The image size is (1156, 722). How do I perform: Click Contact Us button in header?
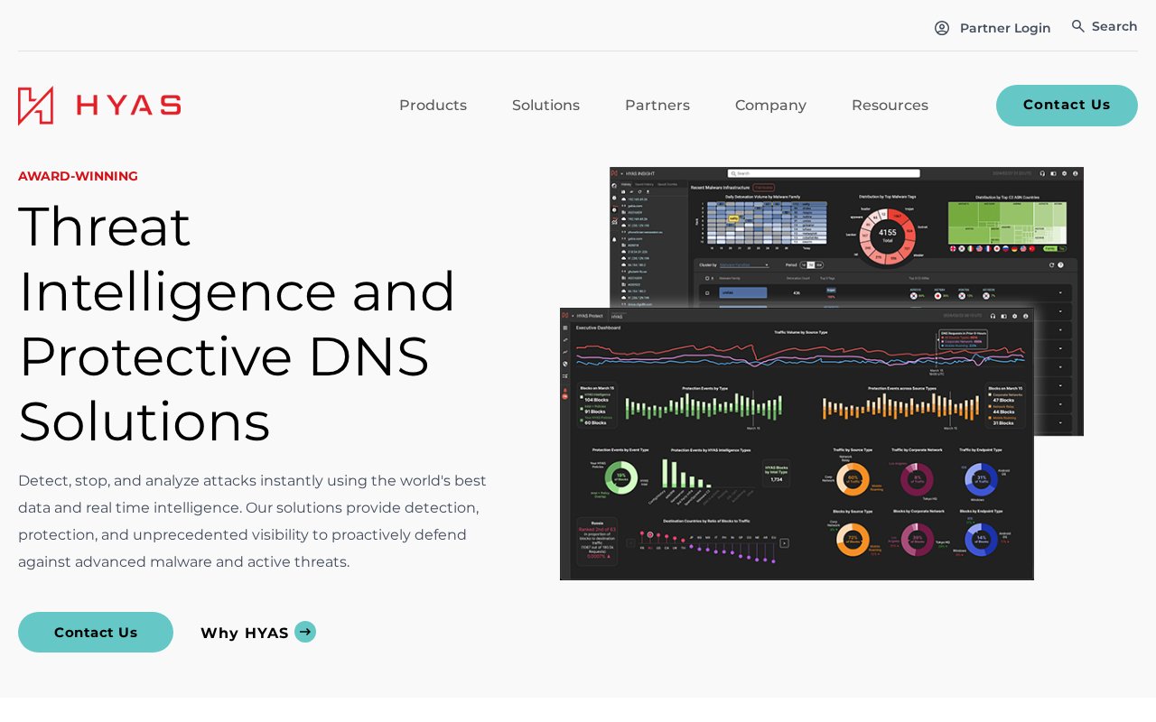(x=1067, y=106)
